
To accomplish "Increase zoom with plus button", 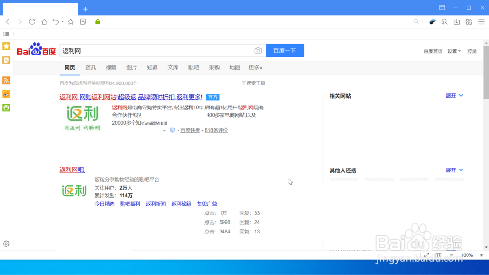I will 482,255.
